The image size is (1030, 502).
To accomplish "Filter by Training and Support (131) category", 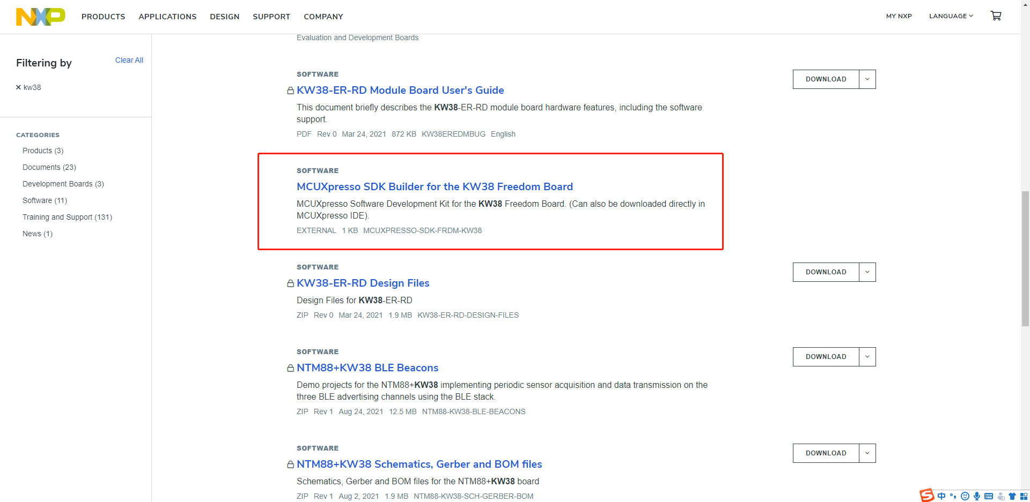I will tap(68, 217).
